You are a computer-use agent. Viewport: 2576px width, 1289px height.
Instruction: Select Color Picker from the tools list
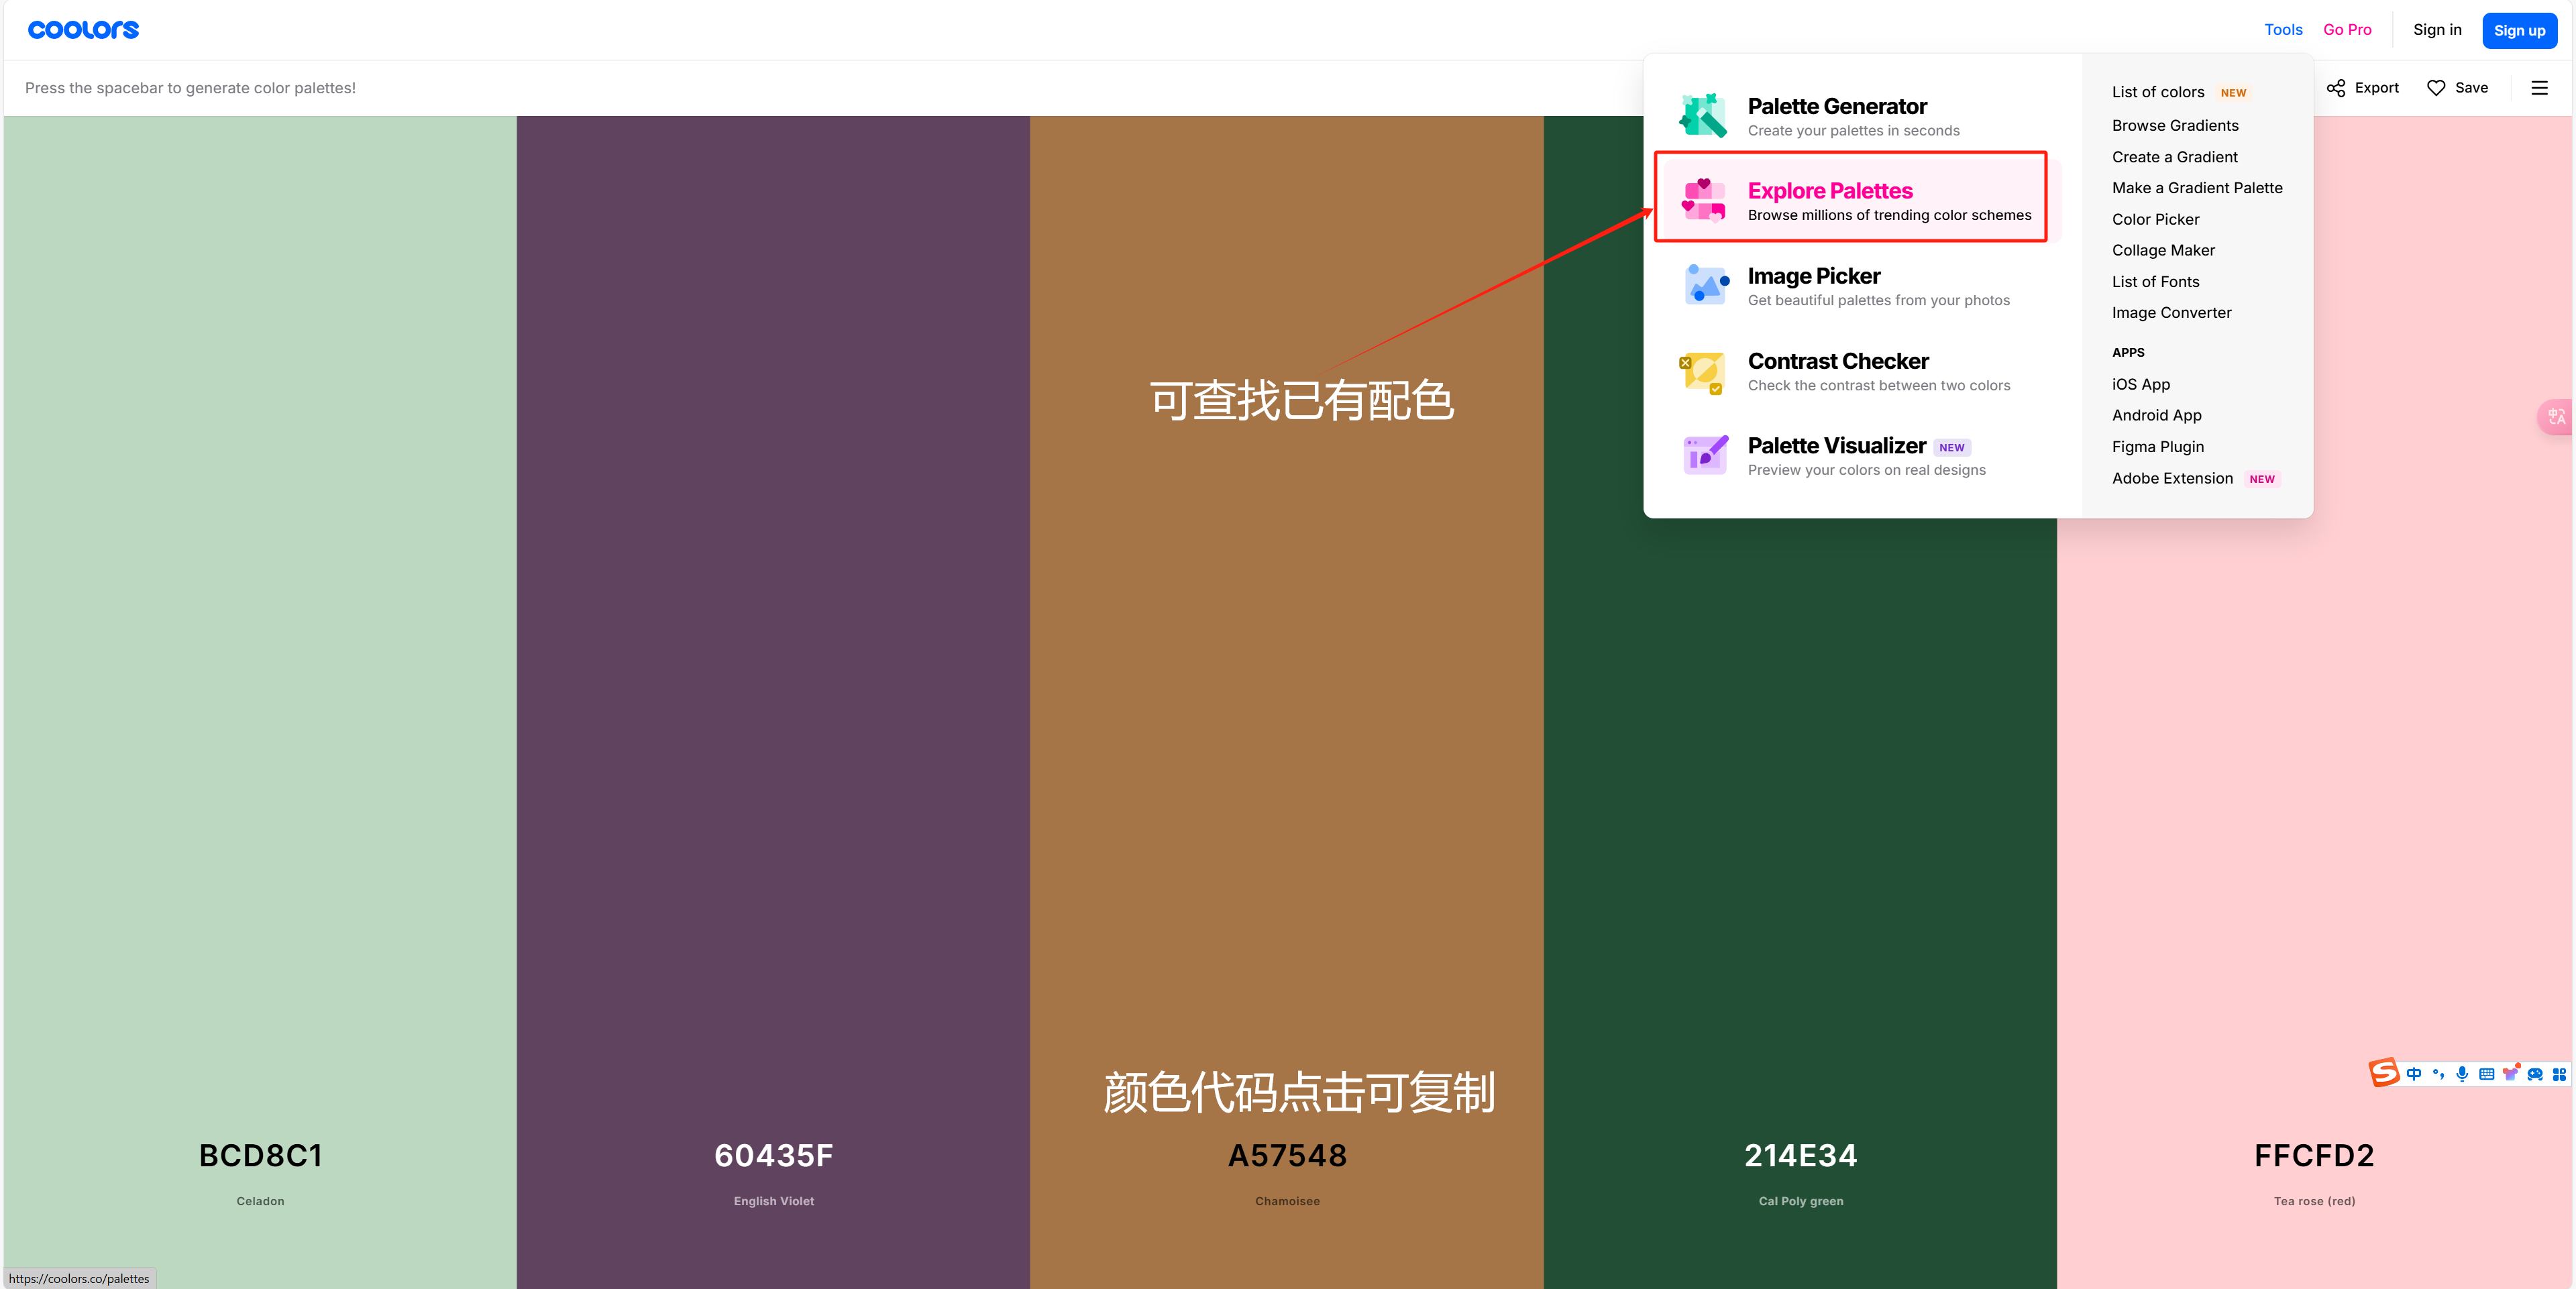point(2155,219)
